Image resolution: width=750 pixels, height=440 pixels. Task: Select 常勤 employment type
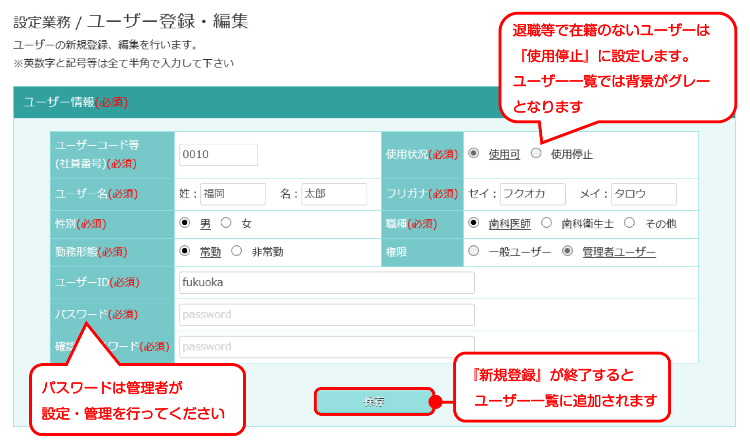(185, 251)
